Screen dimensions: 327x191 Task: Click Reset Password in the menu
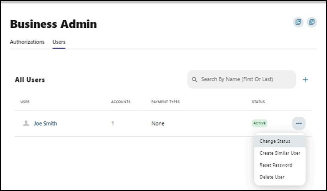[x=276, y=165]
